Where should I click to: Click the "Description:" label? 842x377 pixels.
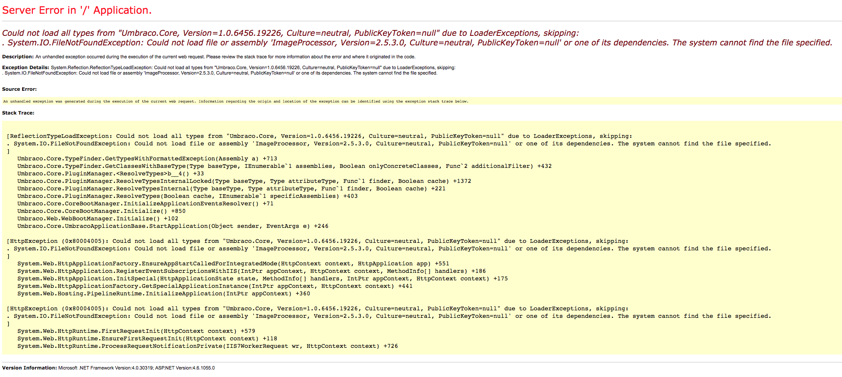coord(18,57)
